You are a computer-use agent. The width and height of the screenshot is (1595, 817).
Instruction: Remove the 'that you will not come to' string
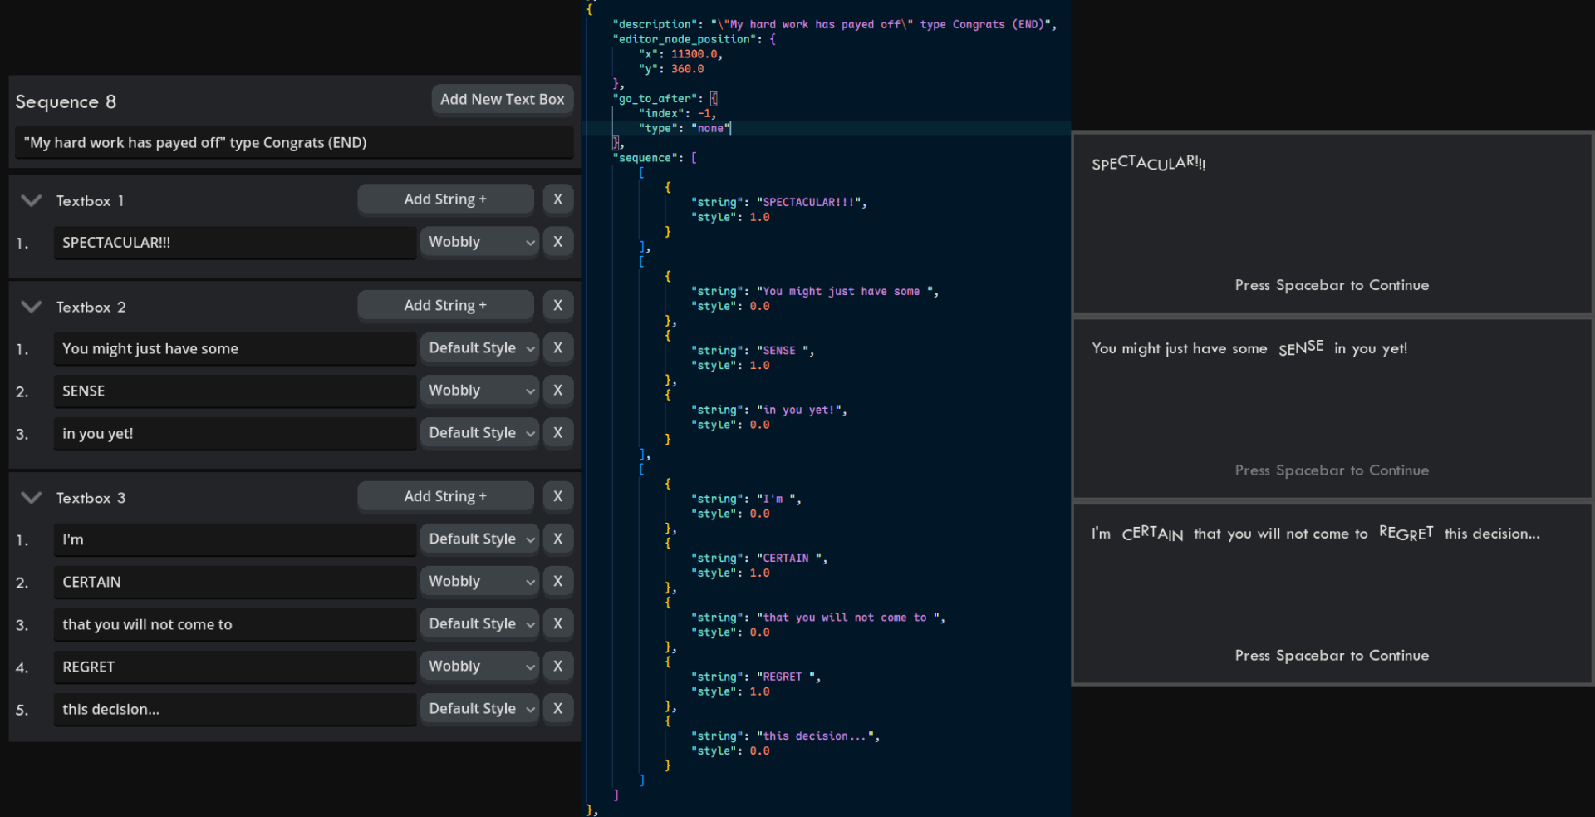557,624
